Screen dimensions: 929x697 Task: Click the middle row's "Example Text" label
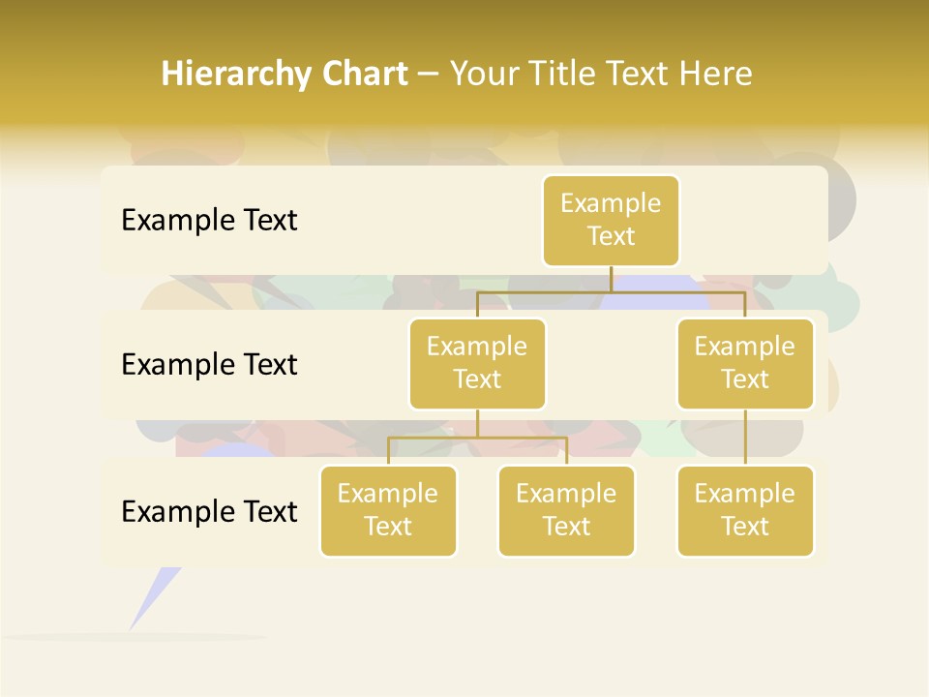[x=209, y=365]
